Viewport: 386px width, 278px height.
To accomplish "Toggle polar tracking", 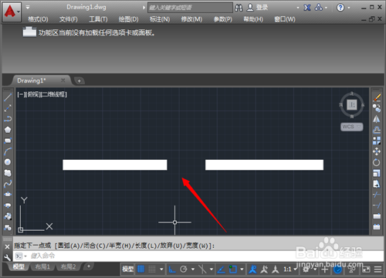I will [184, 270].
